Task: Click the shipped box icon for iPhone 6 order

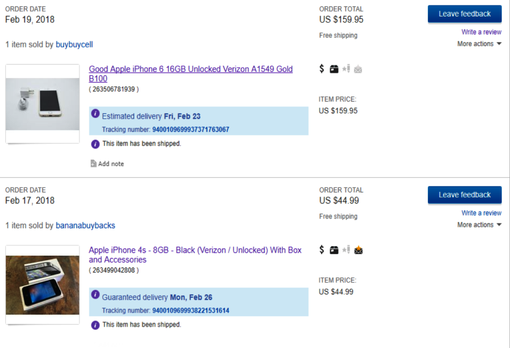Action: pos(334,69)
